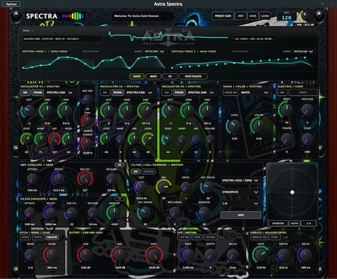Toggle the Amp Envelope ON switch
The width and height of the screenshot is (337, 279).
coord(119,164)
